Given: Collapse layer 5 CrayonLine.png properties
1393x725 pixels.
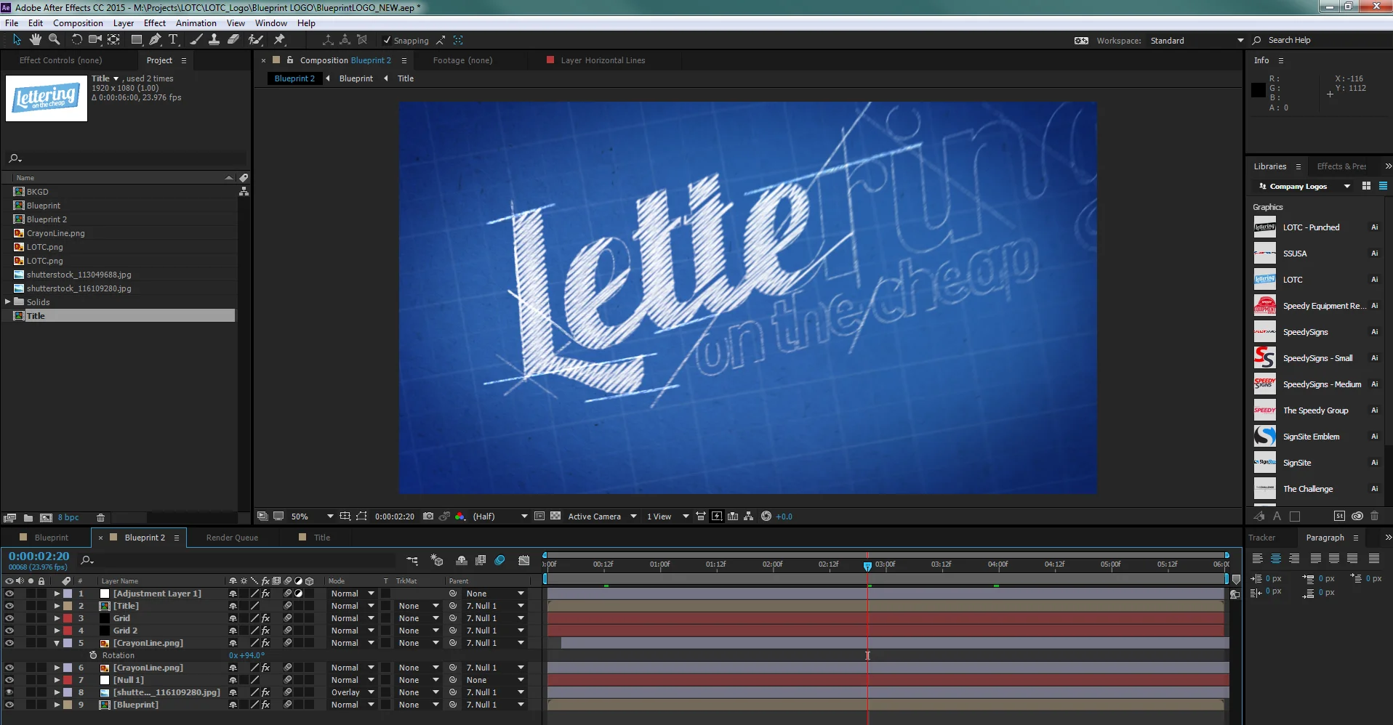Looking at the screenshot, I should 57,643.
